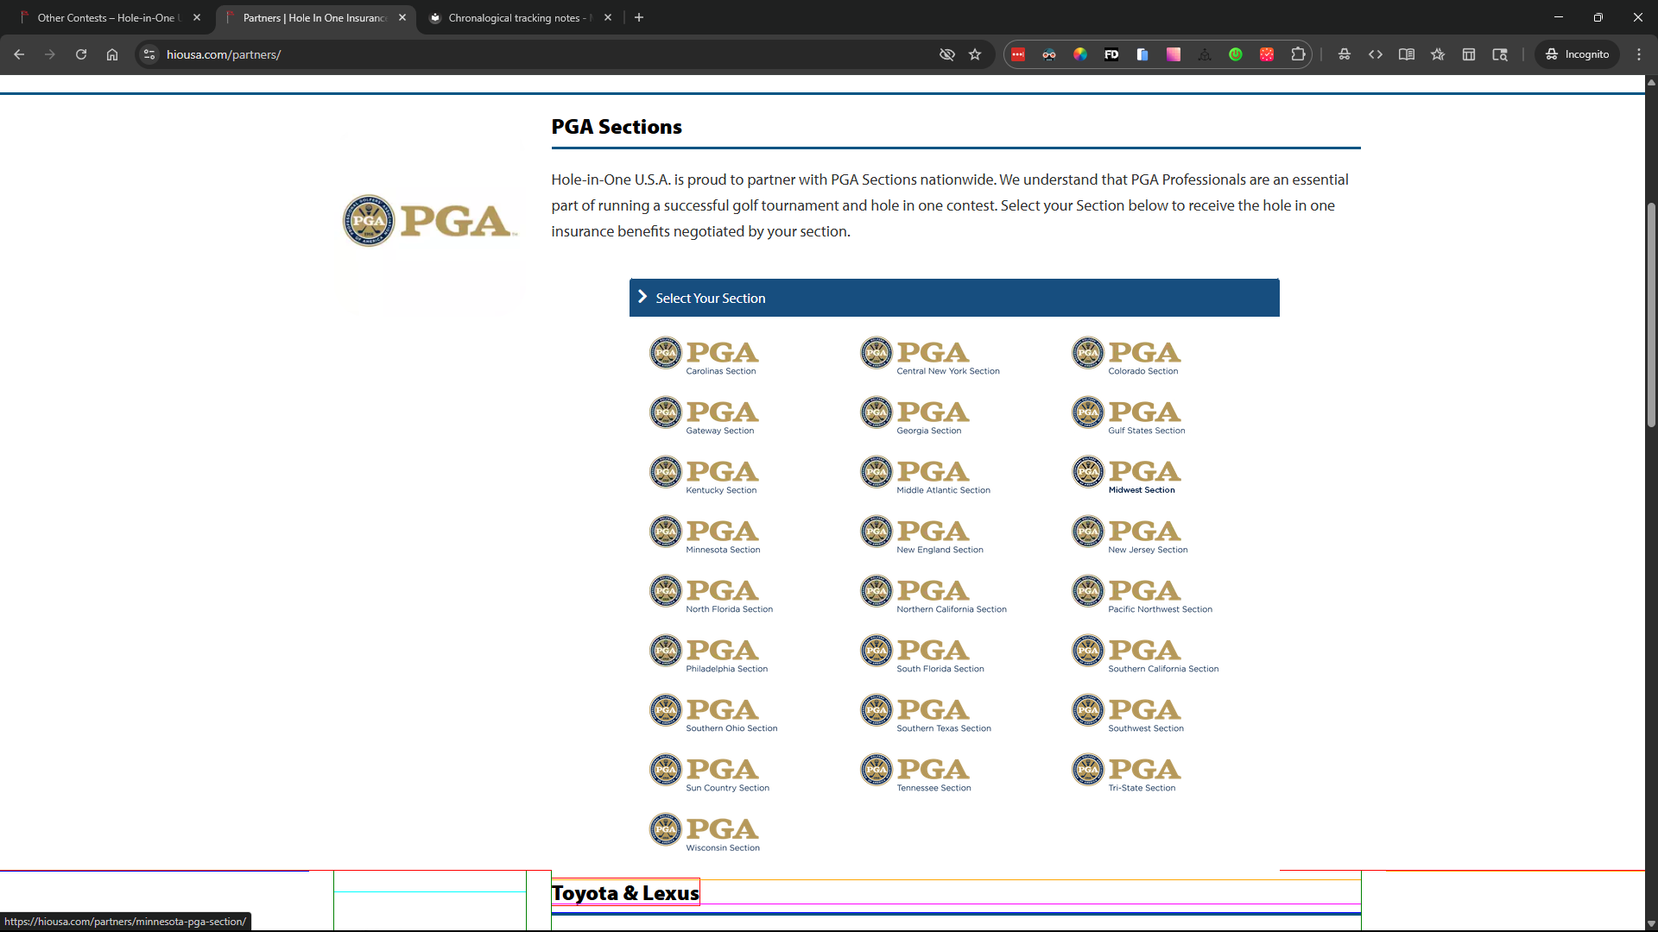The width and height of the screenshot is (1658, 932).
Task: Open the Southwest Section PGA logo
Action: point(1128,713)
